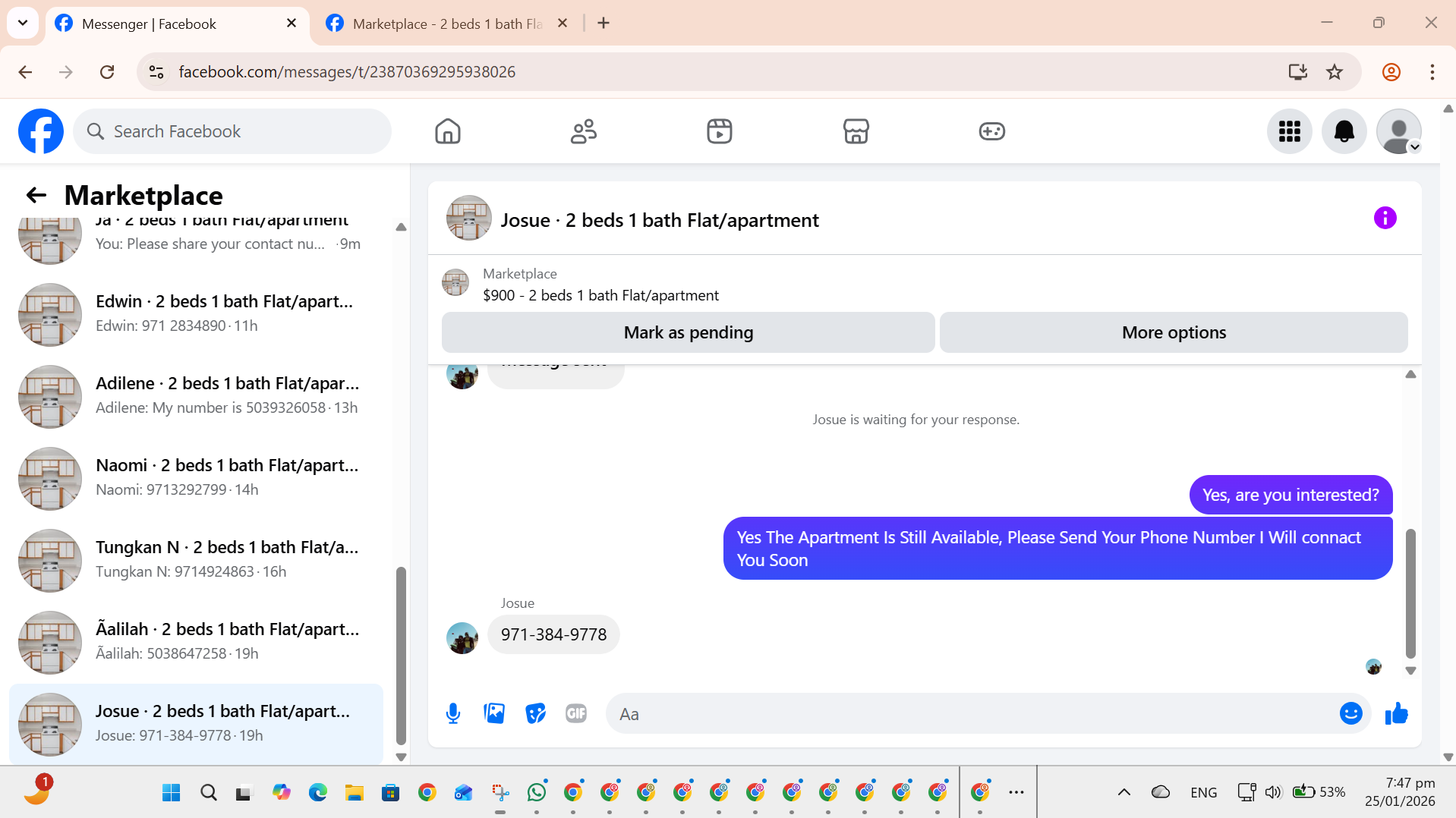Attach a photo or file

tap(494, 713)
